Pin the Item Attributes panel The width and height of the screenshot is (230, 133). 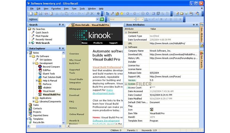194,25
